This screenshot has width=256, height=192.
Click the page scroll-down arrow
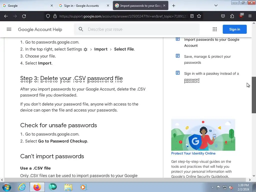pos(254,176)
